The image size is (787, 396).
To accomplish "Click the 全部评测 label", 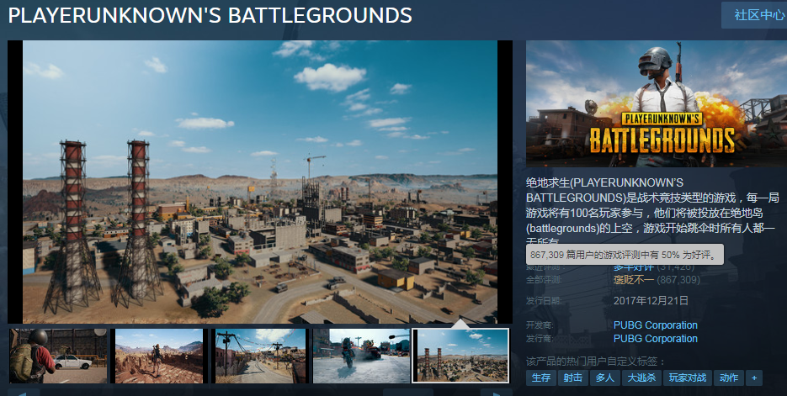I will (x=544, y=280).
